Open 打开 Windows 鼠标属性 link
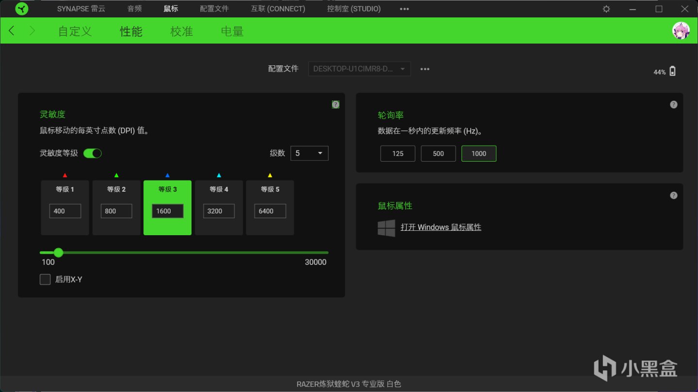 [x=441, y=227]
